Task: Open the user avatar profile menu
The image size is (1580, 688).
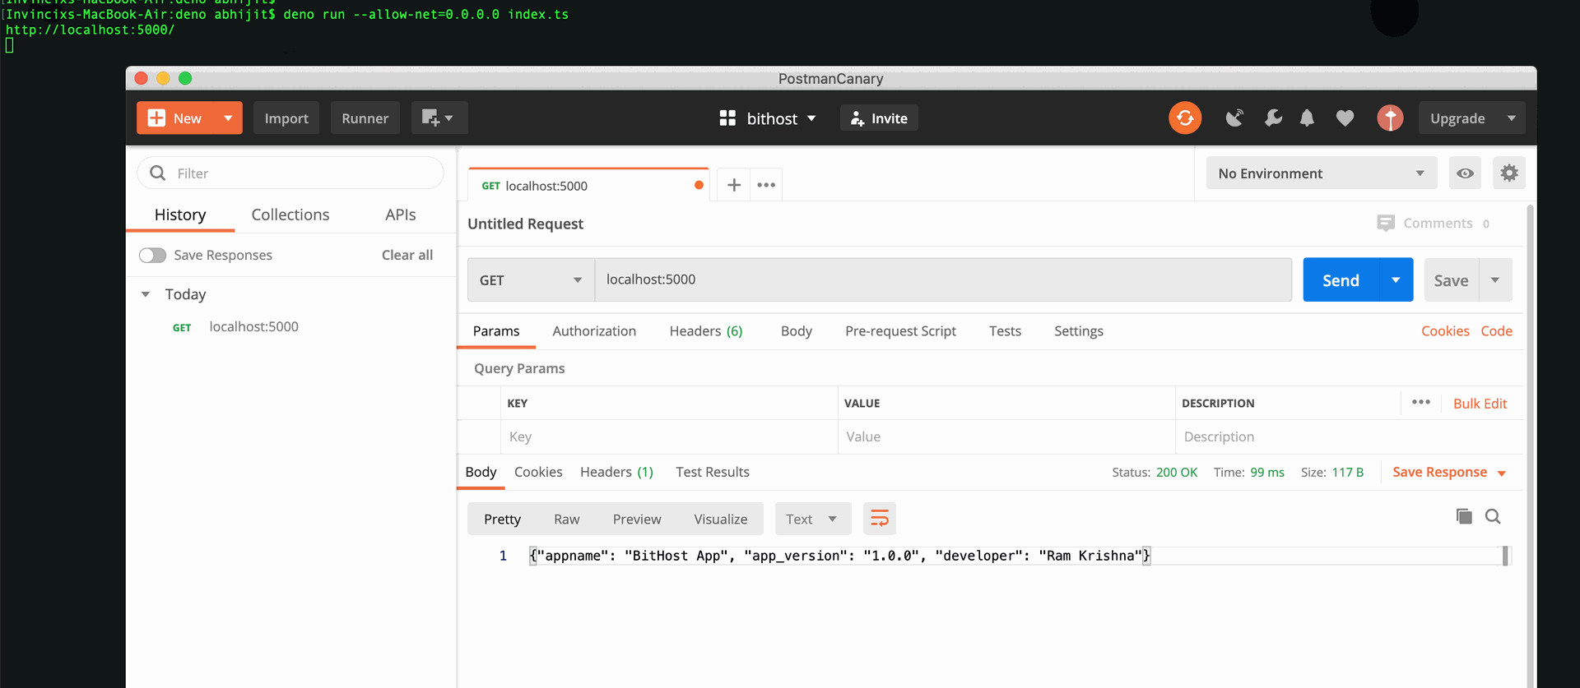Action: coord(1390,118)
